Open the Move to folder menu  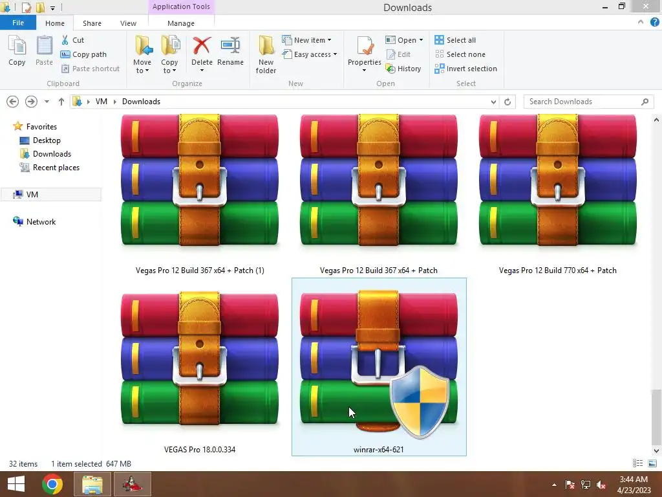tap(142, 54)
